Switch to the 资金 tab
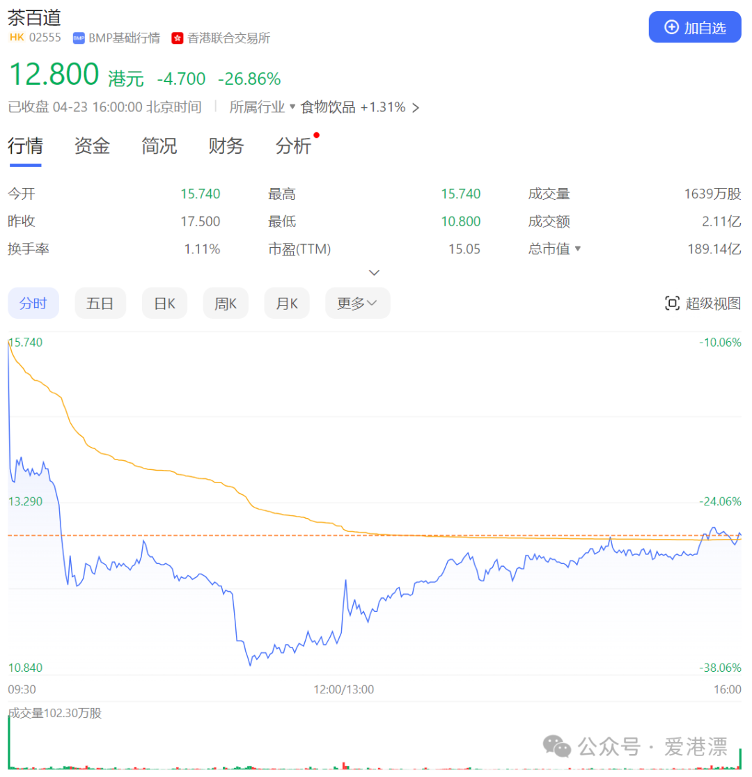The image size is (752, 777). pyautogui.click(x=92, y=146)
